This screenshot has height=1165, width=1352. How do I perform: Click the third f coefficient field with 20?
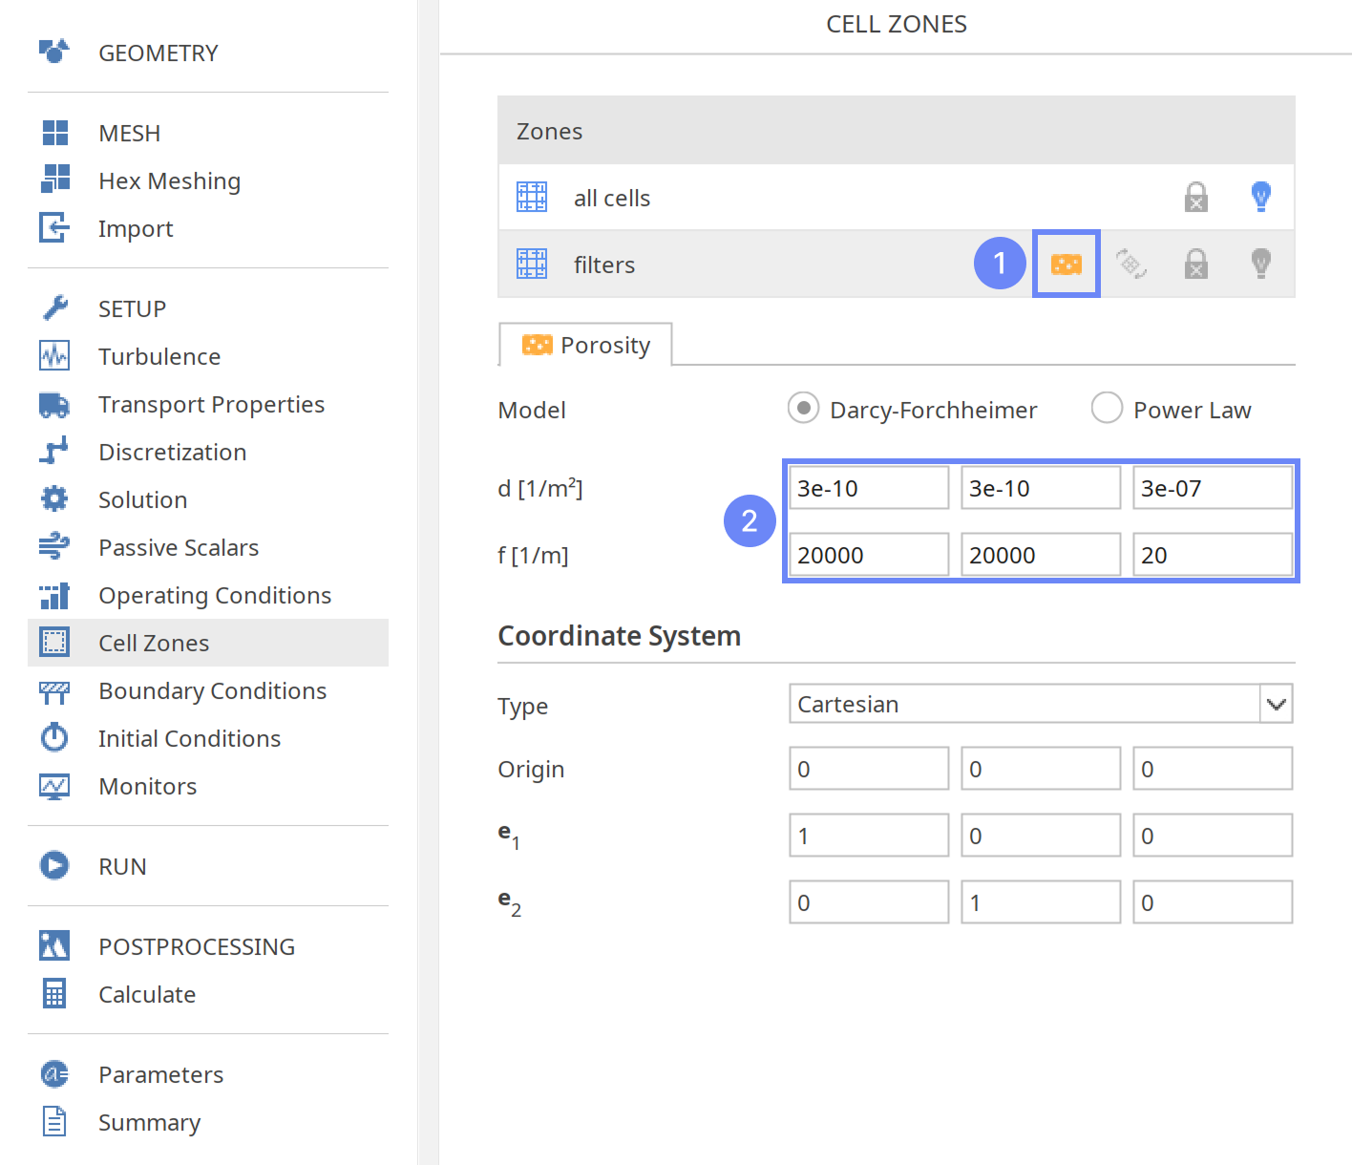(1212, 555)
